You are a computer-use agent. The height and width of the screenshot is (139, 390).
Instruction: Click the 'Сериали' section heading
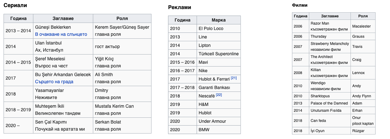15,5
